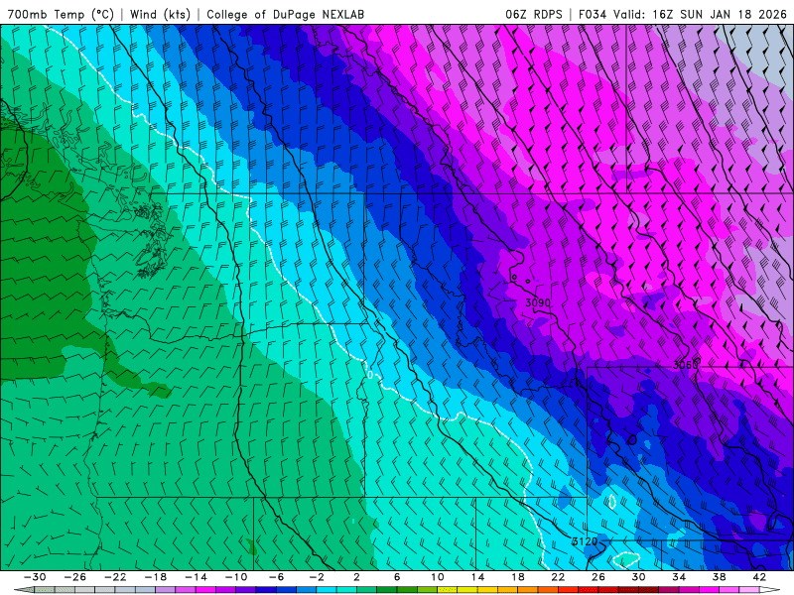Click the 3060 height contour label
The width and height of the screenshot is (794, 595).
tap(686, 365)
